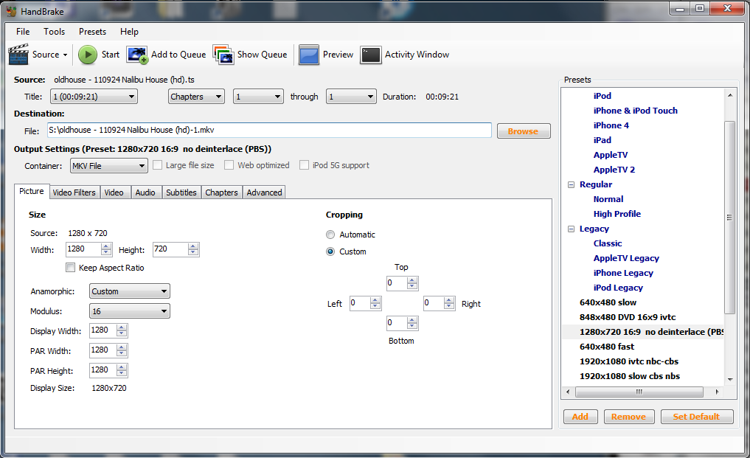
Task: Collapse the Legacy preset group
Action: click(x=571, y=229)
